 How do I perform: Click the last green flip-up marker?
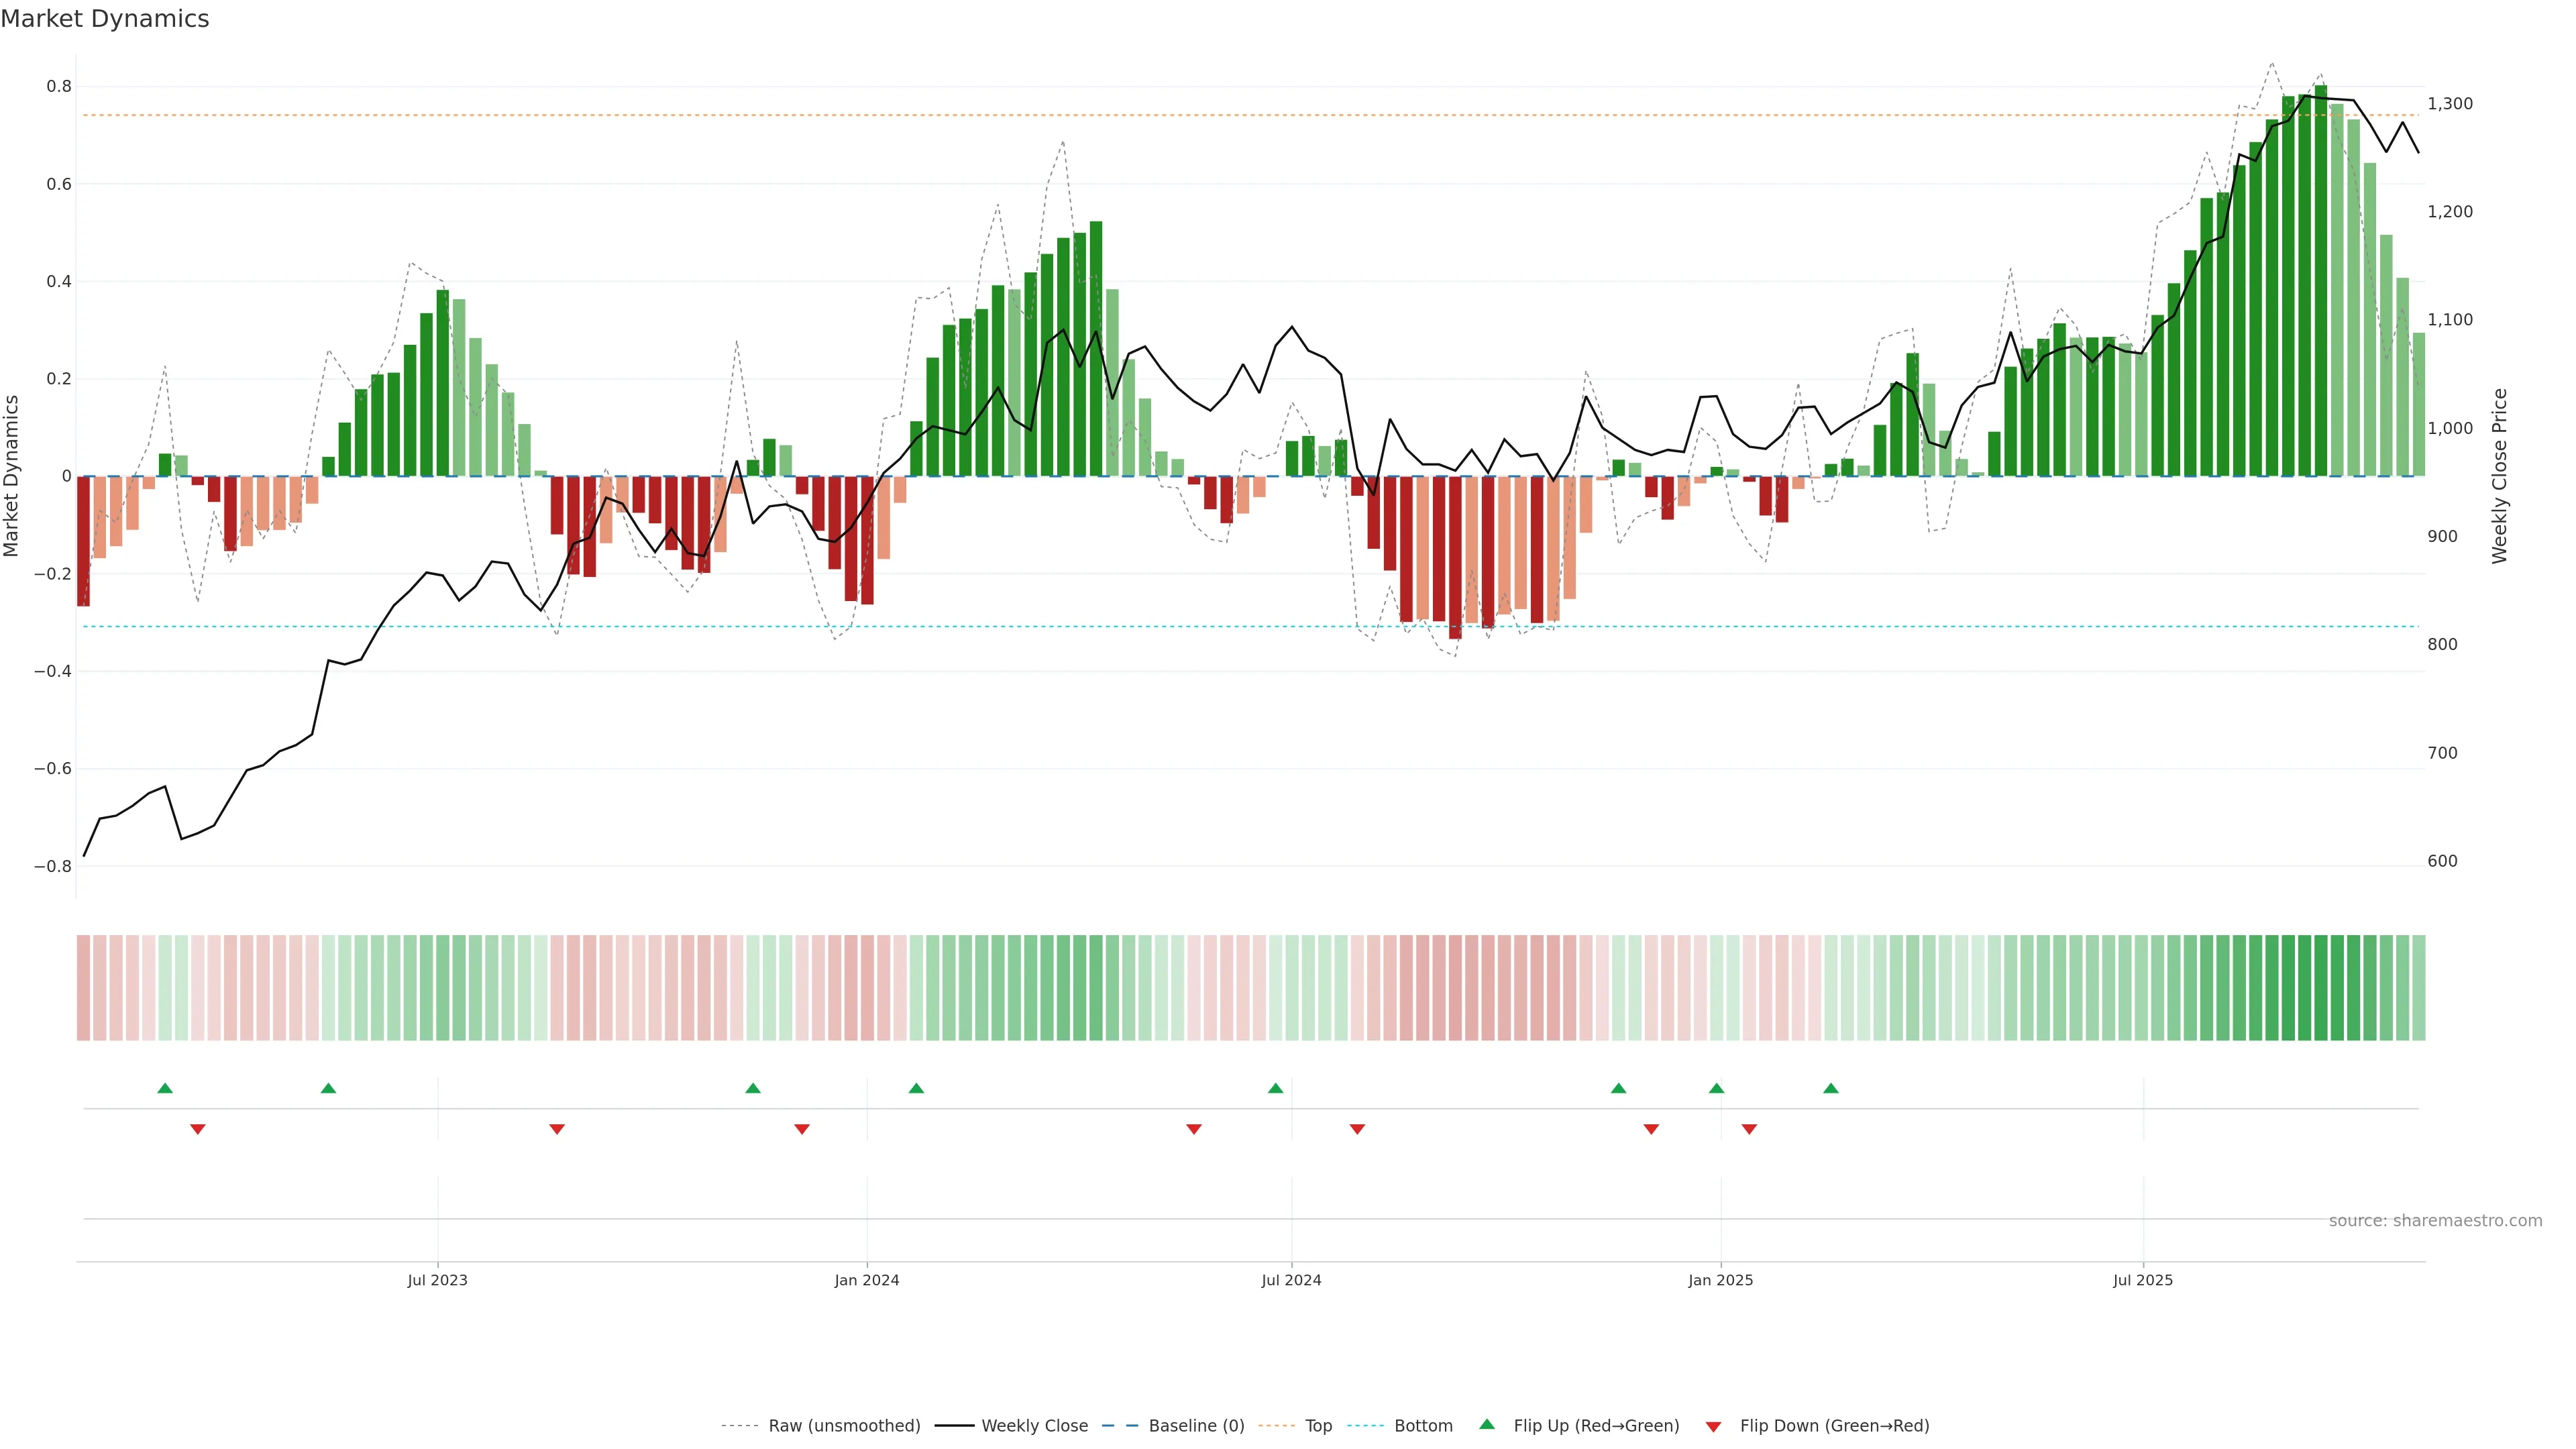pyautogui.click(x=1830, y=1088)
